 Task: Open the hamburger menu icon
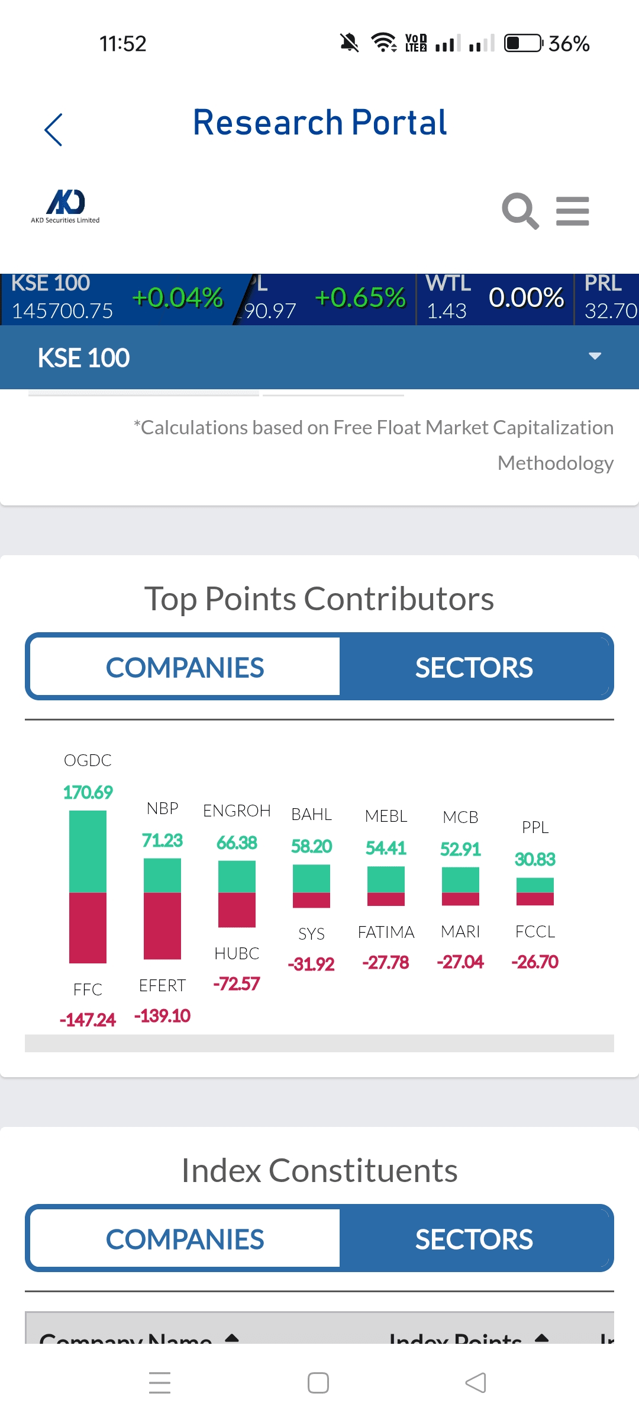tap(573, 211)
